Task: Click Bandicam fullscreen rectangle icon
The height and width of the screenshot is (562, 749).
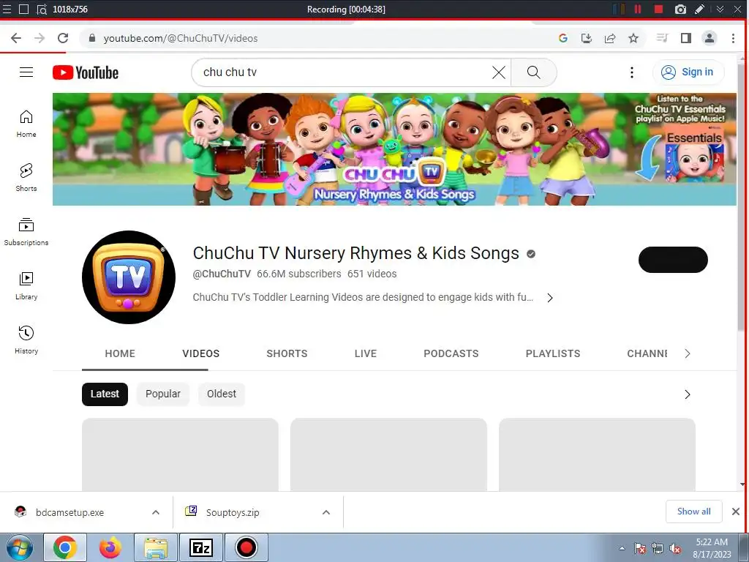Action: pyautogui.click(x=23, y=9)
